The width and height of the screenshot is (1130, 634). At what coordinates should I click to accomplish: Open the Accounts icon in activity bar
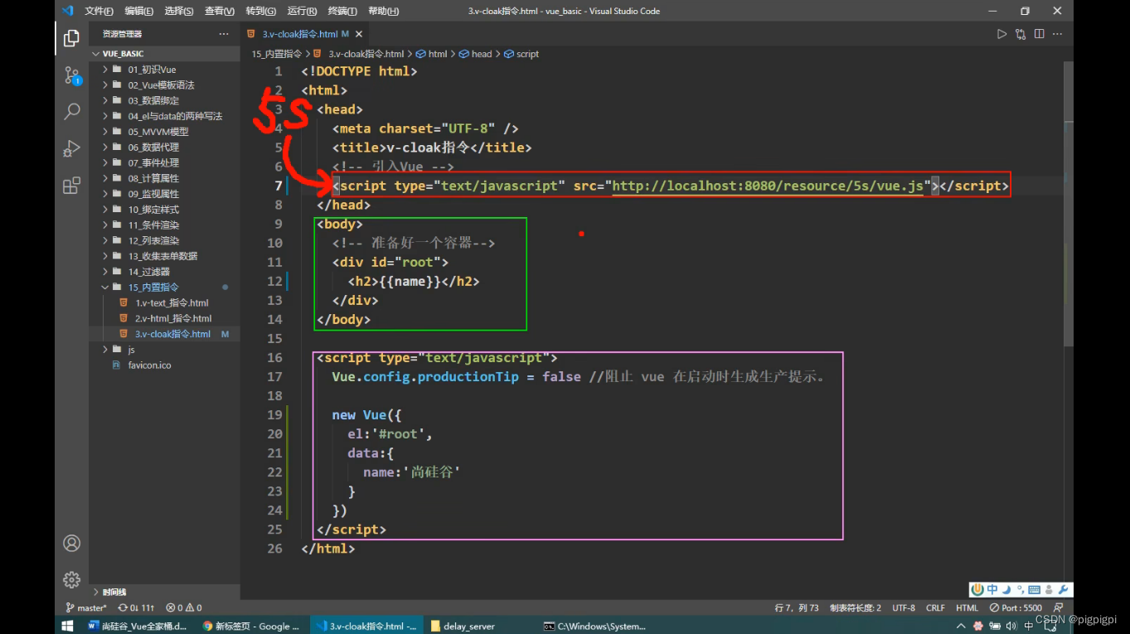(x=72, y=544)
